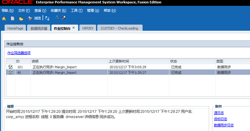250x131 pixels.
Task: Refresh the view with blue arrows icon
Action: [47, 18]
